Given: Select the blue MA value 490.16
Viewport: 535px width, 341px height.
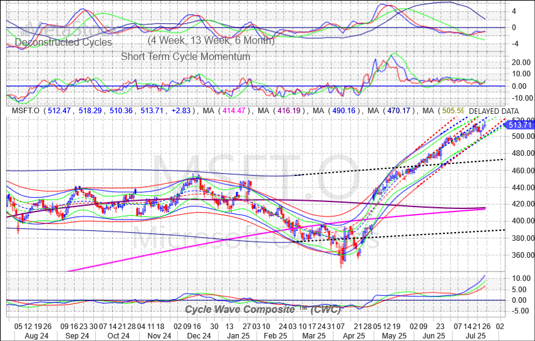Looking at the screenshot, I should 343,111.
